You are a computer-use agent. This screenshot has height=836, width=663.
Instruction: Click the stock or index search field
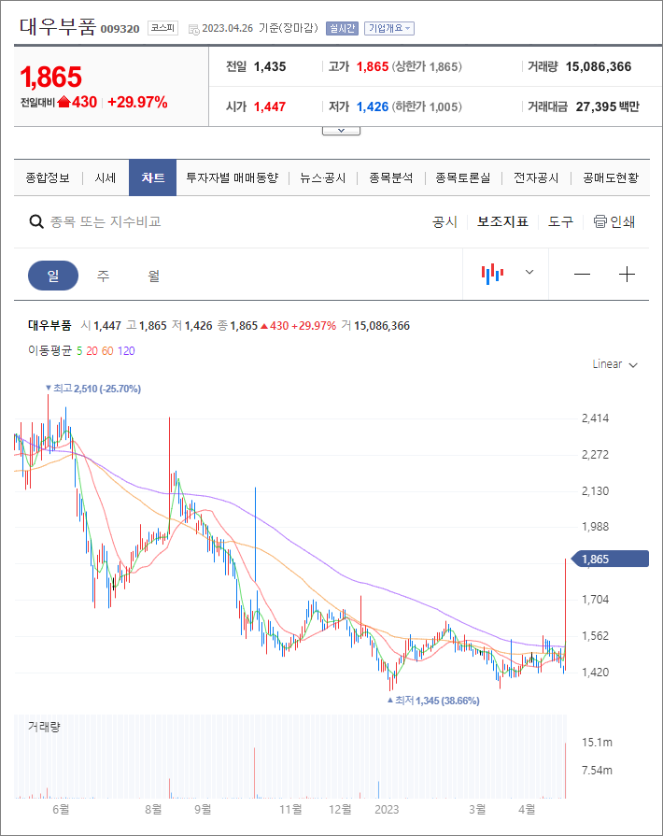(106, 221)
